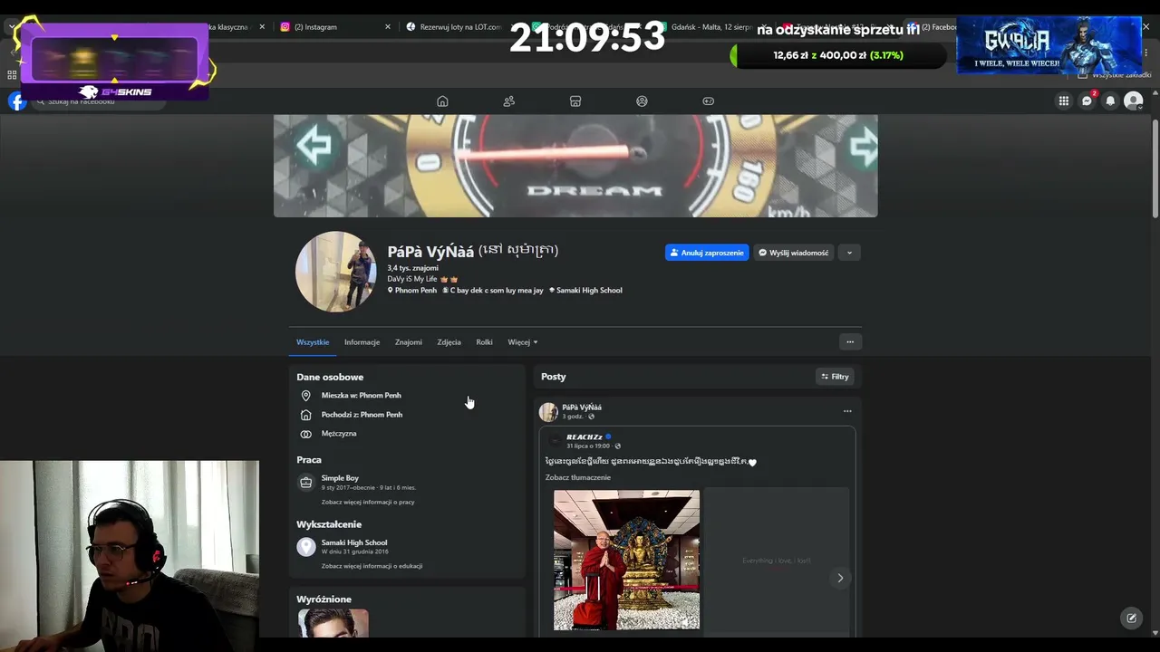The height and width of the screenshot is (652, 1160).
Task: Open the Facebook apps grid menu
Action: pyautogui.click(x=1064, y=101)
